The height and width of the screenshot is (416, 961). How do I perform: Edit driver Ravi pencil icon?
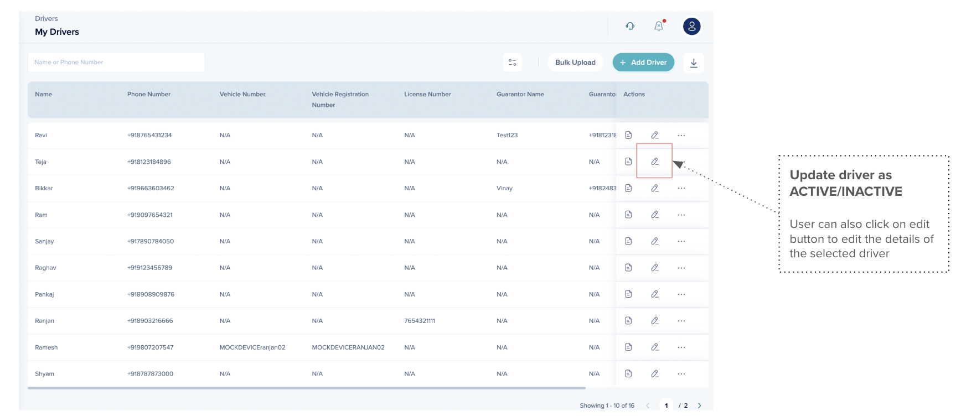[655, 135]
